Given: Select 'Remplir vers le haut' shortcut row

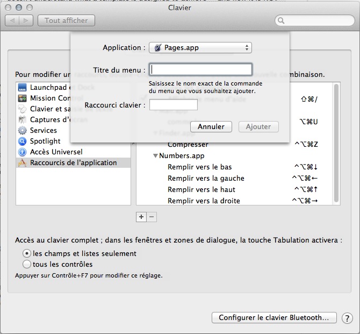Looking at the screenshot, I should point(234,189).
